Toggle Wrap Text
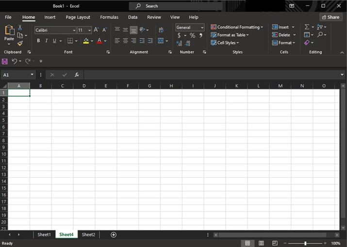Image resolution: width=347 pixels, height=247 pixels. coord(161,30)
